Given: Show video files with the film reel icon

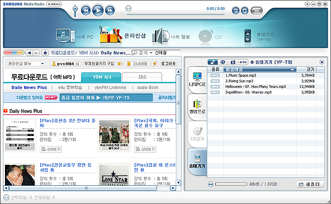Looking at the screenshot, I should point(222,62).
